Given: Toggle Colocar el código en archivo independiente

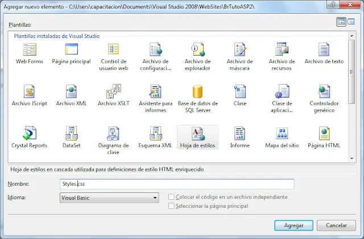Looking at the screenshot, I should [x=171, y=197].
